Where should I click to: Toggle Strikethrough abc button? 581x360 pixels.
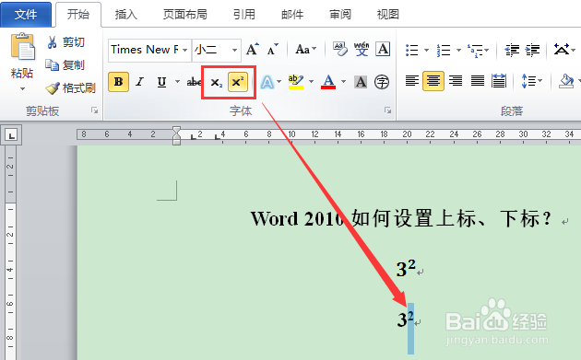coord(194,82)
